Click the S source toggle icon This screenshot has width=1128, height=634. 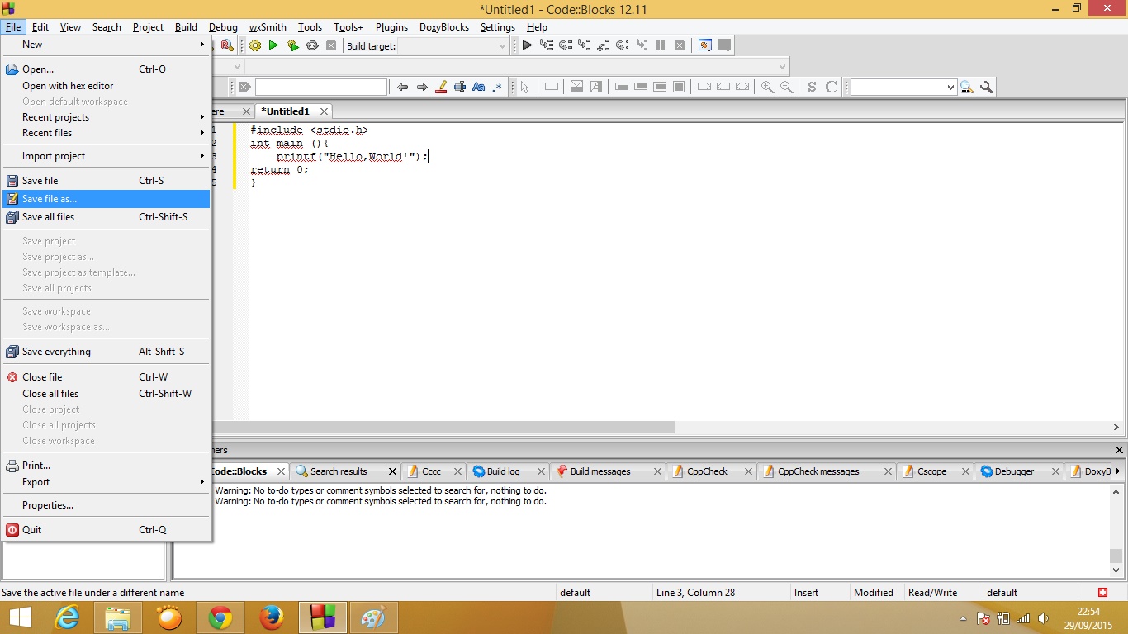tap(812, 87)
